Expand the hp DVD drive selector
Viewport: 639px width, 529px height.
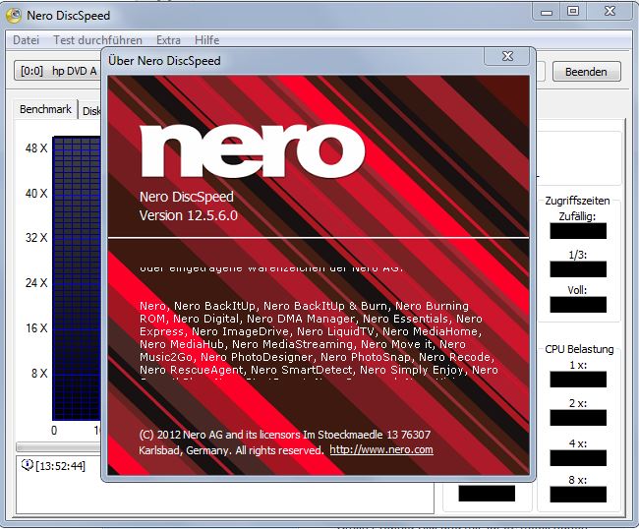pos(59,71)
